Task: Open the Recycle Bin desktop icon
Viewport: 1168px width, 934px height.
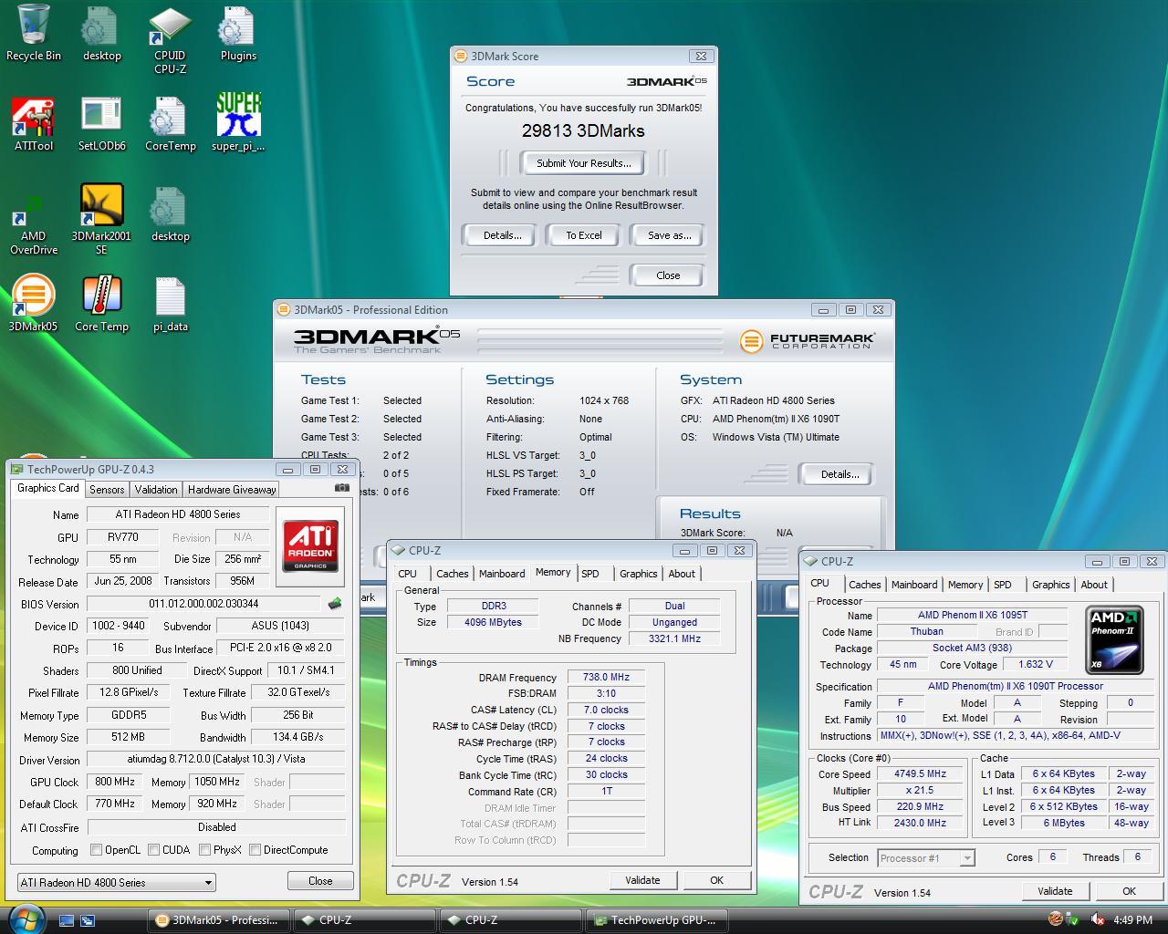Action: (x=34, y=33)
